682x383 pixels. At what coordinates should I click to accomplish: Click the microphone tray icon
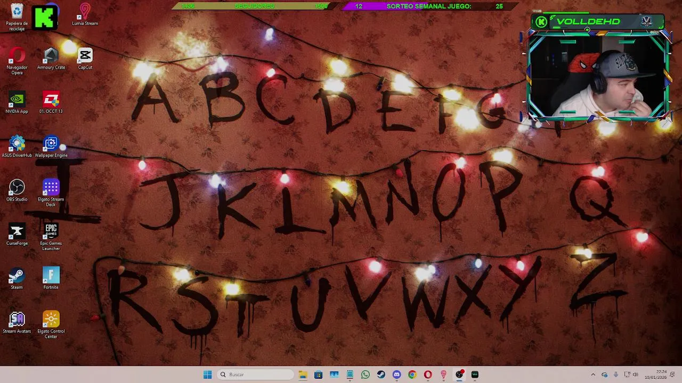(x=615, y=374)
